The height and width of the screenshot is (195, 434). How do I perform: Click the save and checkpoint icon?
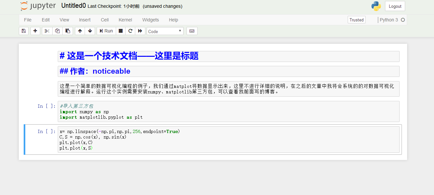[23, 31]
